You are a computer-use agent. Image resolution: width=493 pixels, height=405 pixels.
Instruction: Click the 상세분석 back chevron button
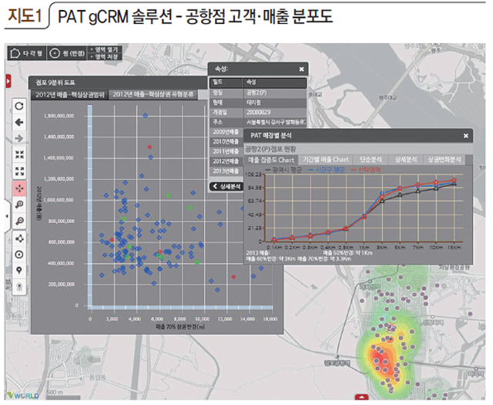coord(226,187)
